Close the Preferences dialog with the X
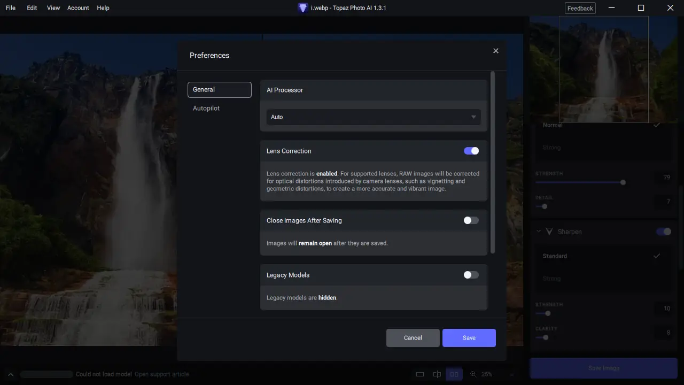The image size is (684, 385). tap(496, 51)
